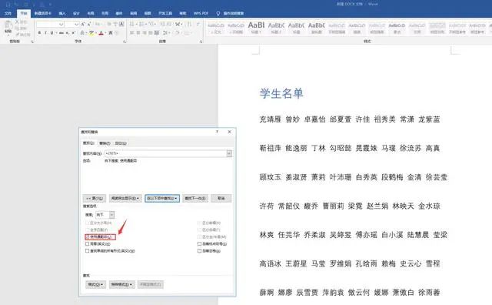Click the numbered list icon

coord(141,24)
